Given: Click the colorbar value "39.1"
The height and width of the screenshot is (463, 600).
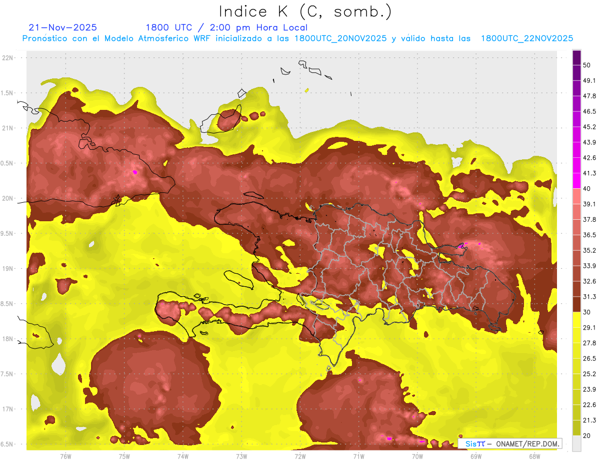Looking at the screenshot, I should 589,204.
